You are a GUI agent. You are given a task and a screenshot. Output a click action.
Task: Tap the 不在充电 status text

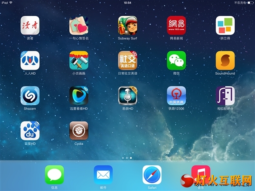tap(240, 3)
